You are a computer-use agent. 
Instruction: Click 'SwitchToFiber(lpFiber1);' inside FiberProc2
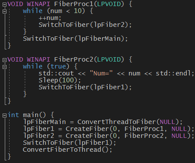(85, 87)
